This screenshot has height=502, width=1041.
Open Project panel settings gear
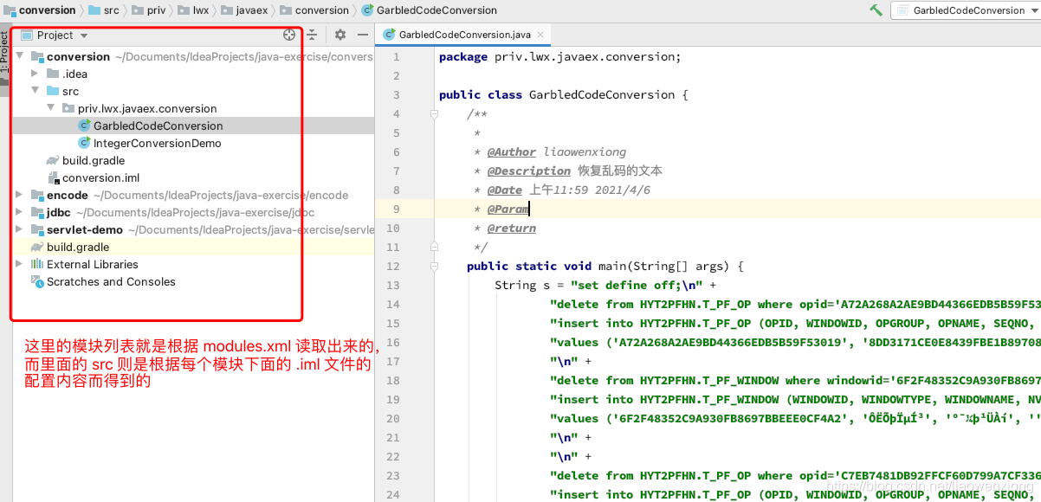click(x=340, y=35)
